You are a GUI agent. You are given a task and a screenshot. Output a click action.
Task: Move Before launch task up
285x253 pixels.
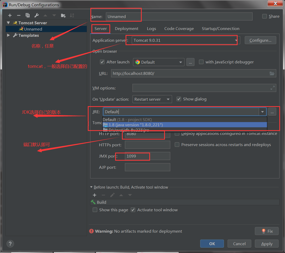coord(121,195)
